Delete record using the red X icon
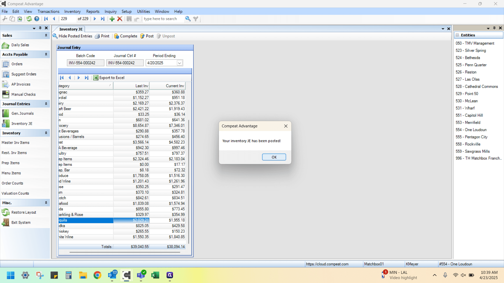This screenshot has height=283, width=504. pyautogui.click(x=120, y=19)
